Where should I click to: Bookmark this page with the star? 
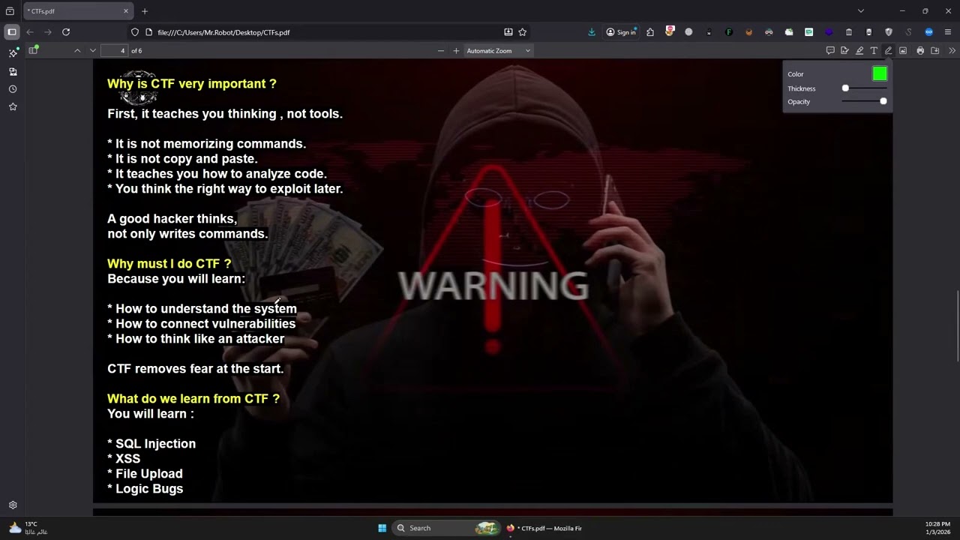(x=523, y=32)
